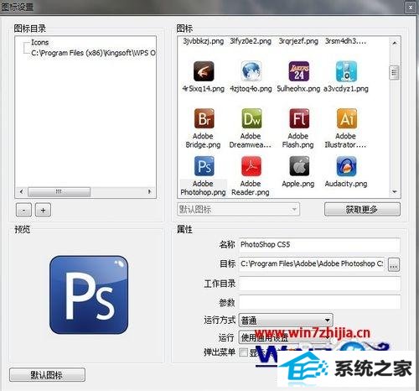The width and height of the screenshot is (419, 391).
Task: Choose the Lakers 24 5ulheohx.png icon
Action: [x=298, y=71]
